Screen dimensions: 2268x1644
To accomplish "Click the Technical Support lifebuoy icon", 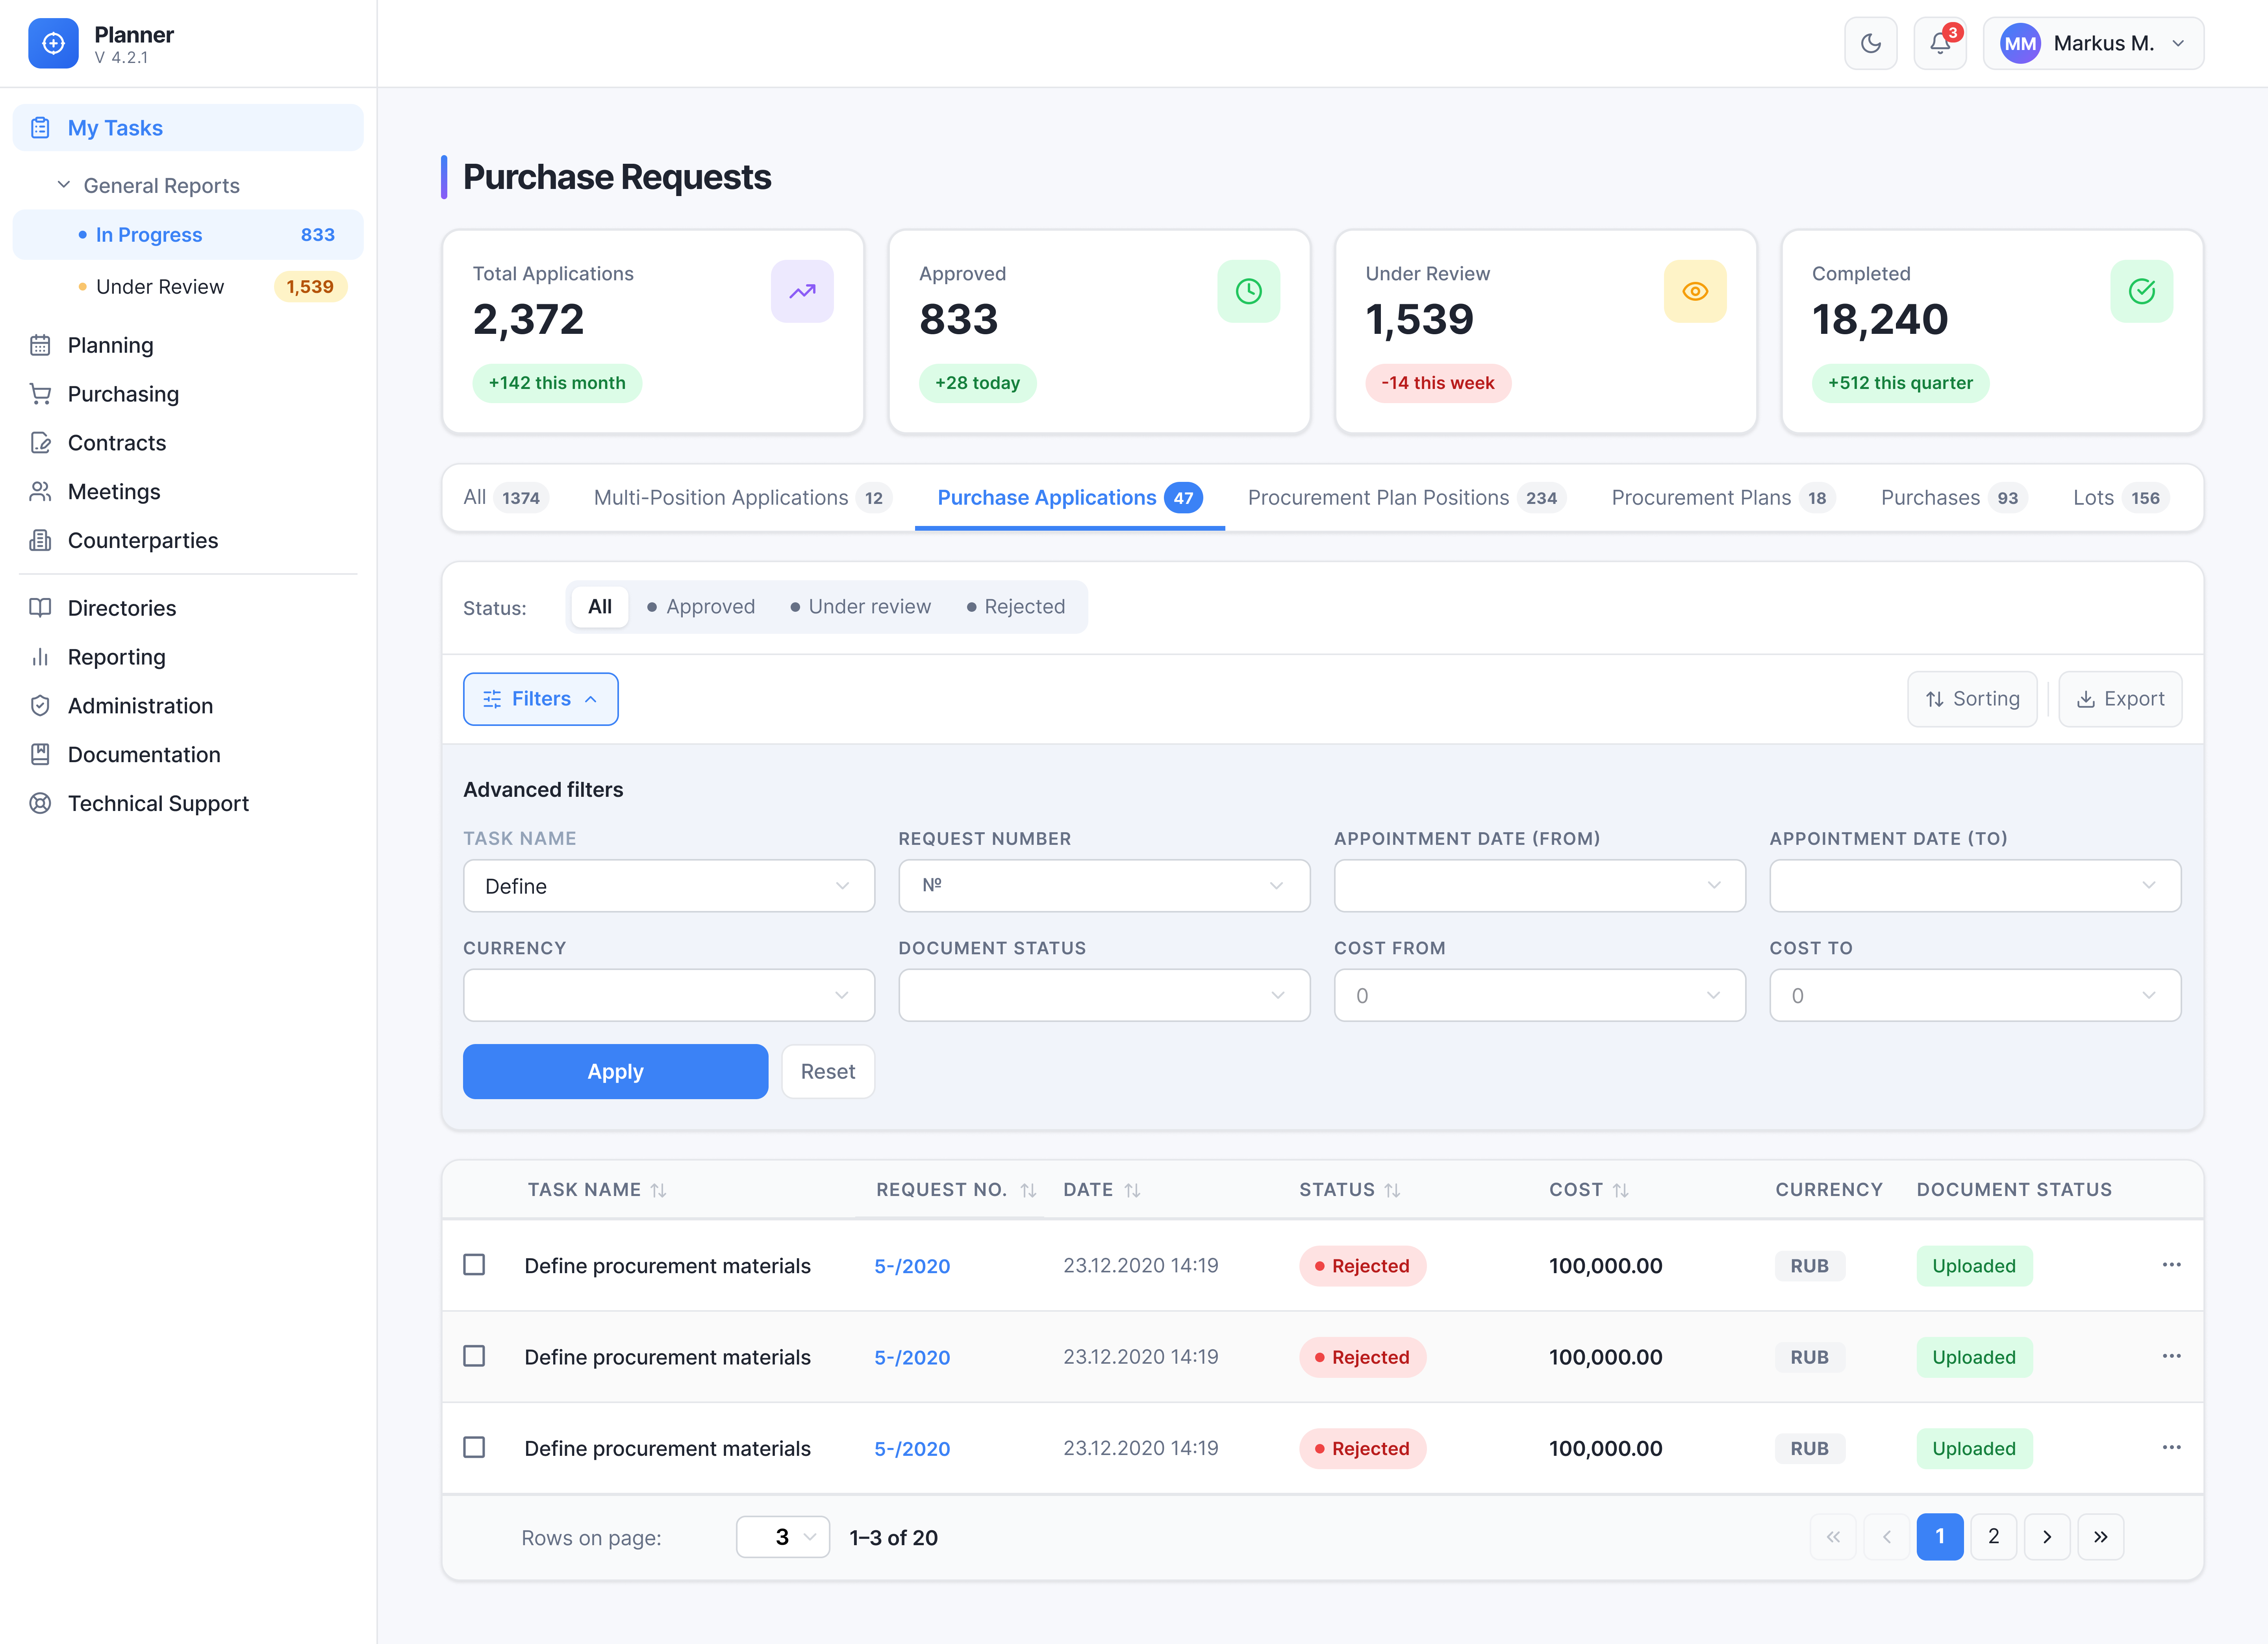I will (x=40, y=803).
